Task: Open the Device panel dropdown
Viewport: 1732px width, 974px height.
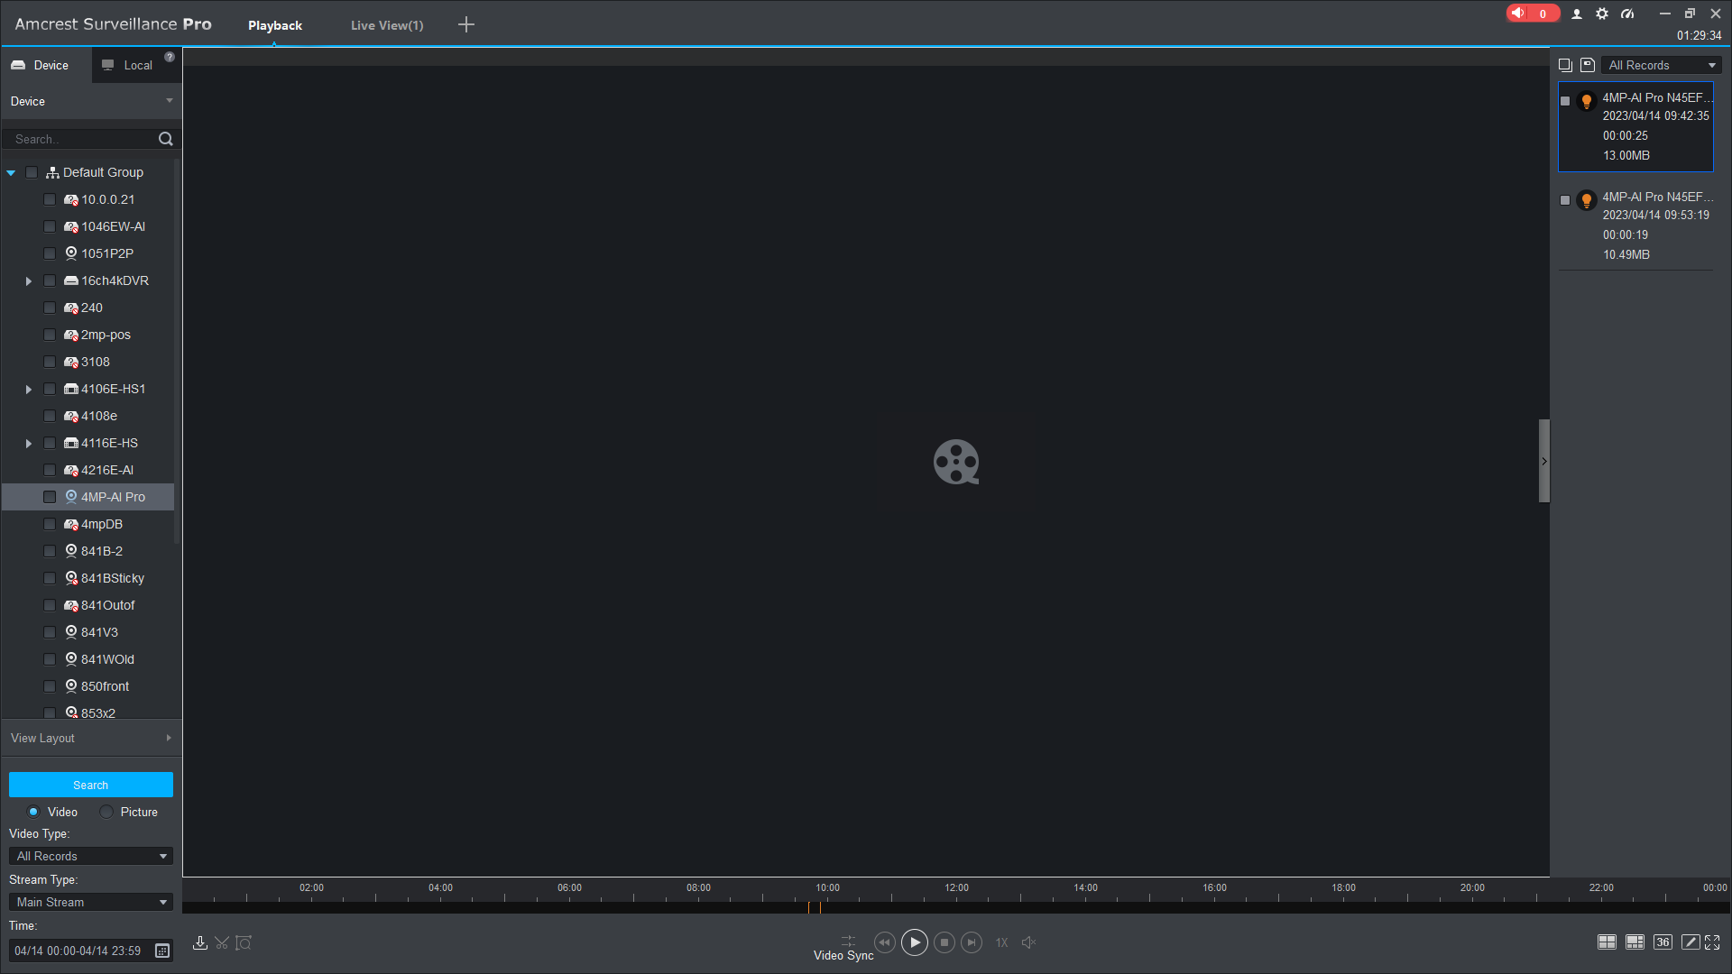Action: 170,101
